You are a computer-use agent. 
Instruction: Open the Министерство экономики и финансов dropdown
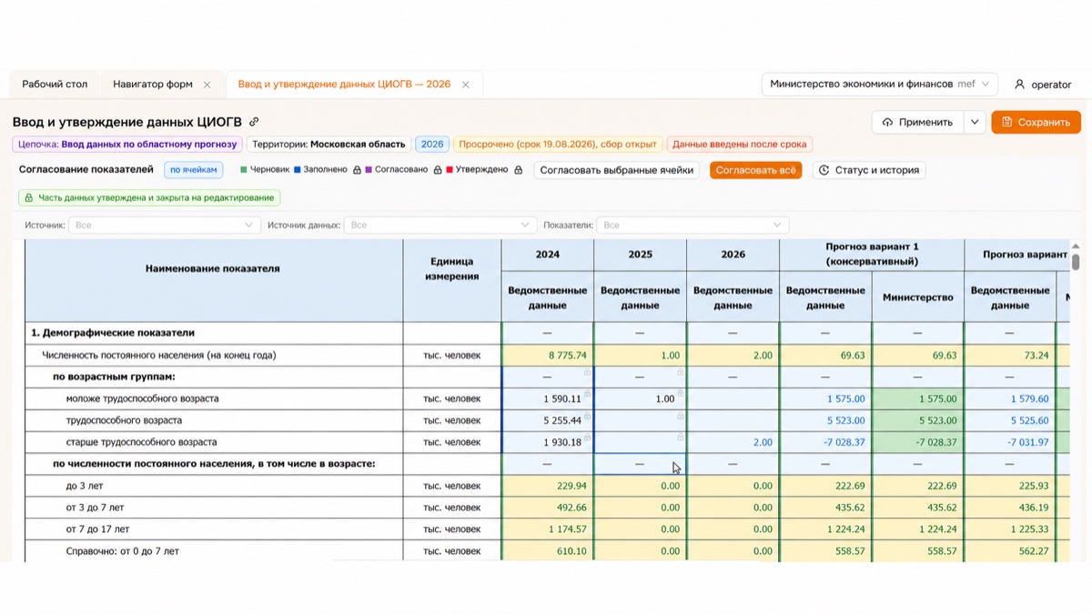click(x=879, y=84)
